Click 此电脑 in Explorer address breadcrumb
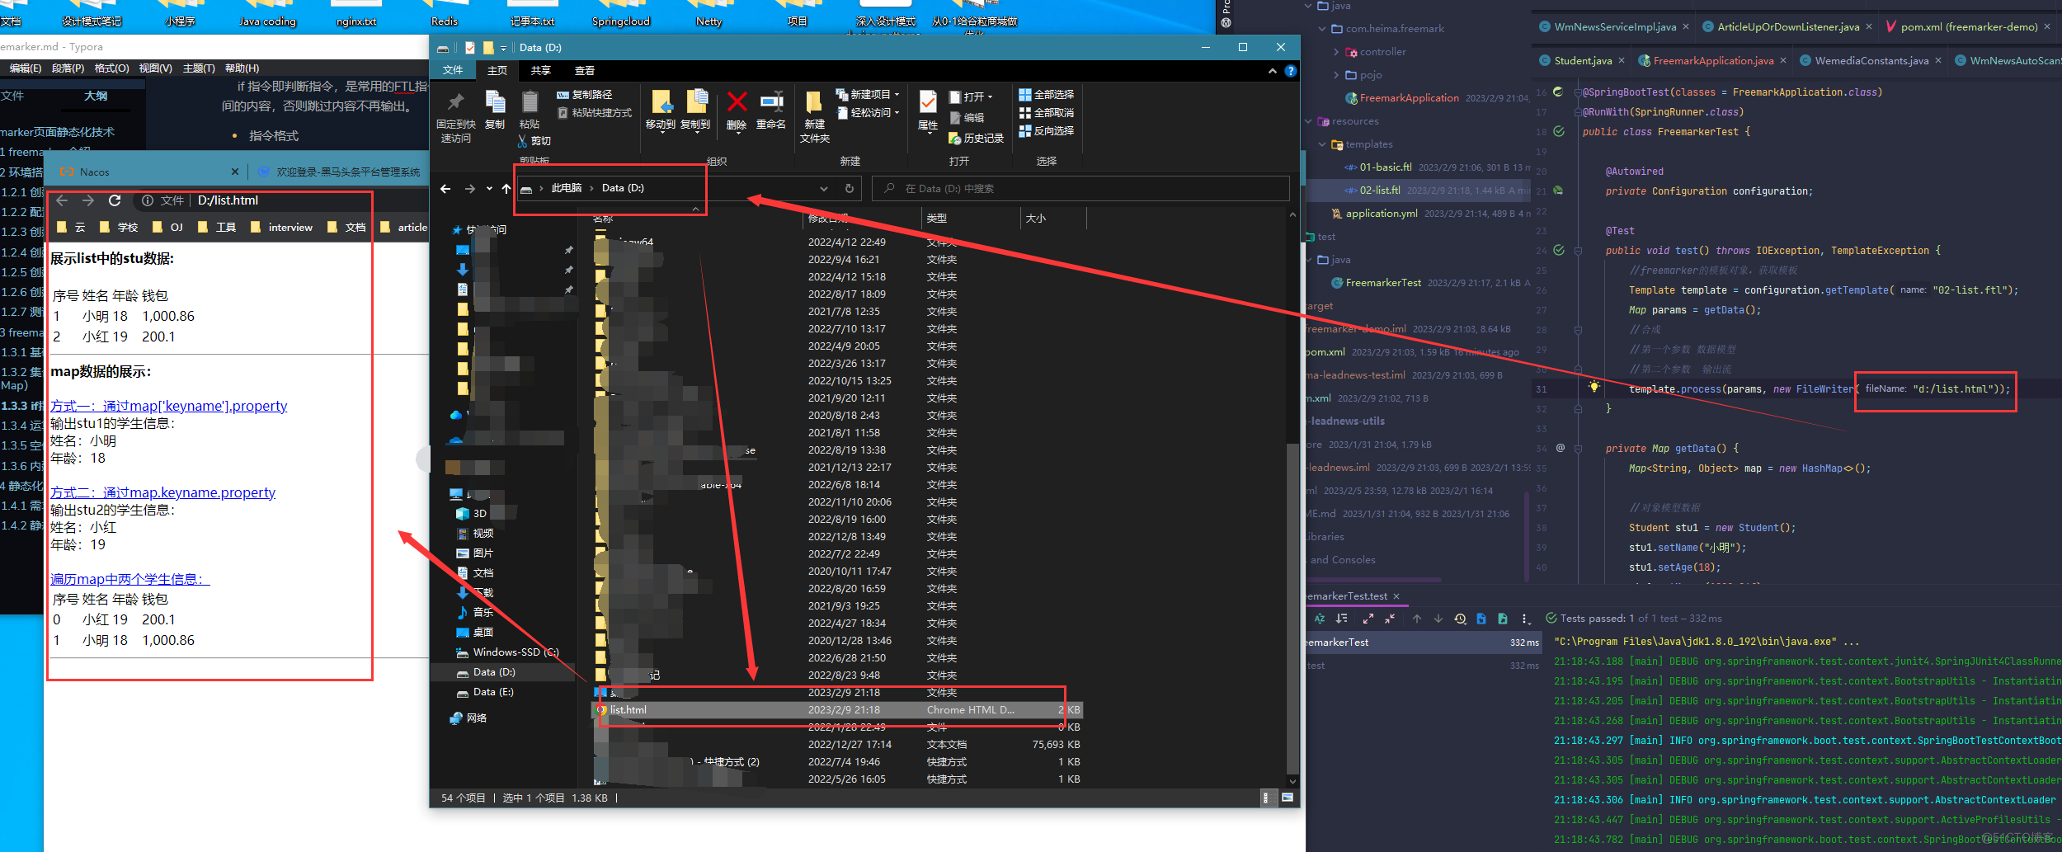 coord(567,188)
